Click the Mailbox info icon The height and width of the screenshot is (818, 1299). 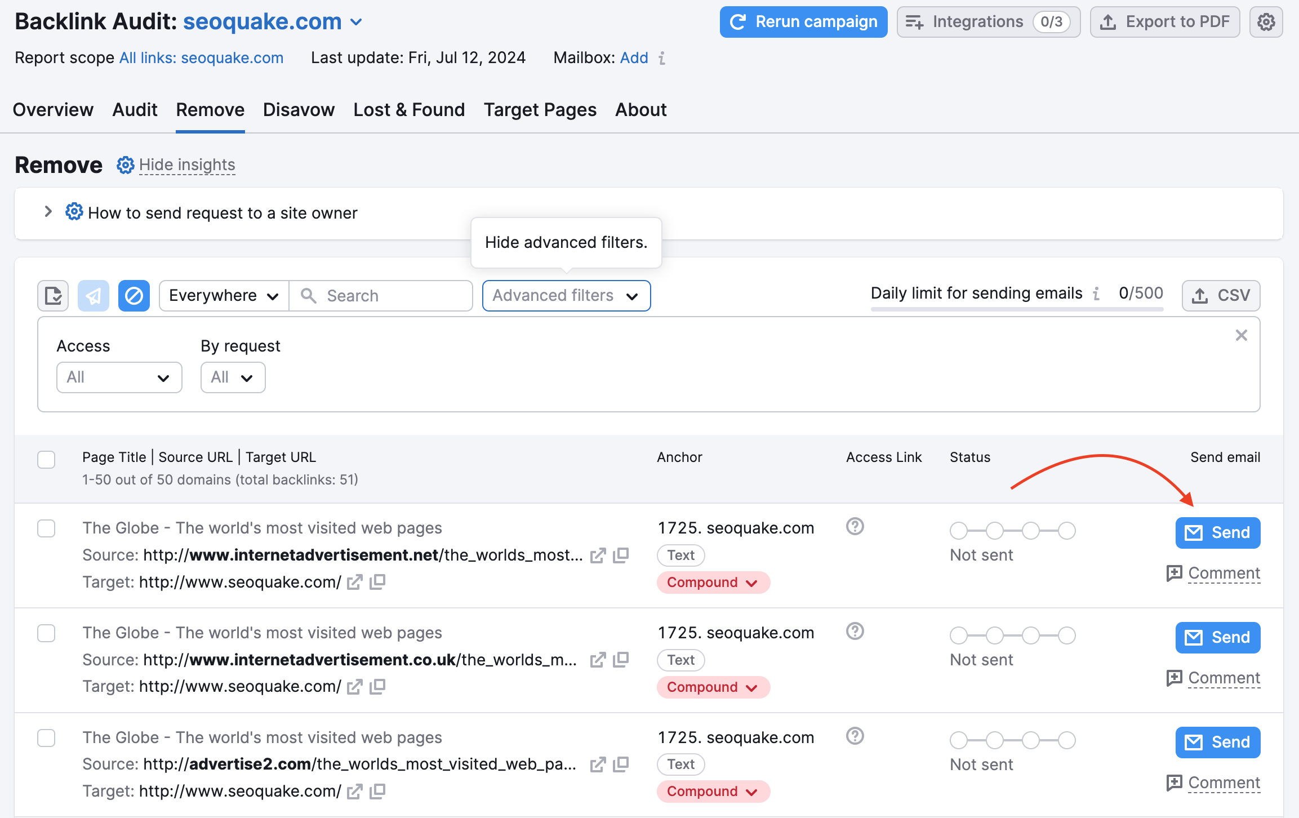pos(662,58)
